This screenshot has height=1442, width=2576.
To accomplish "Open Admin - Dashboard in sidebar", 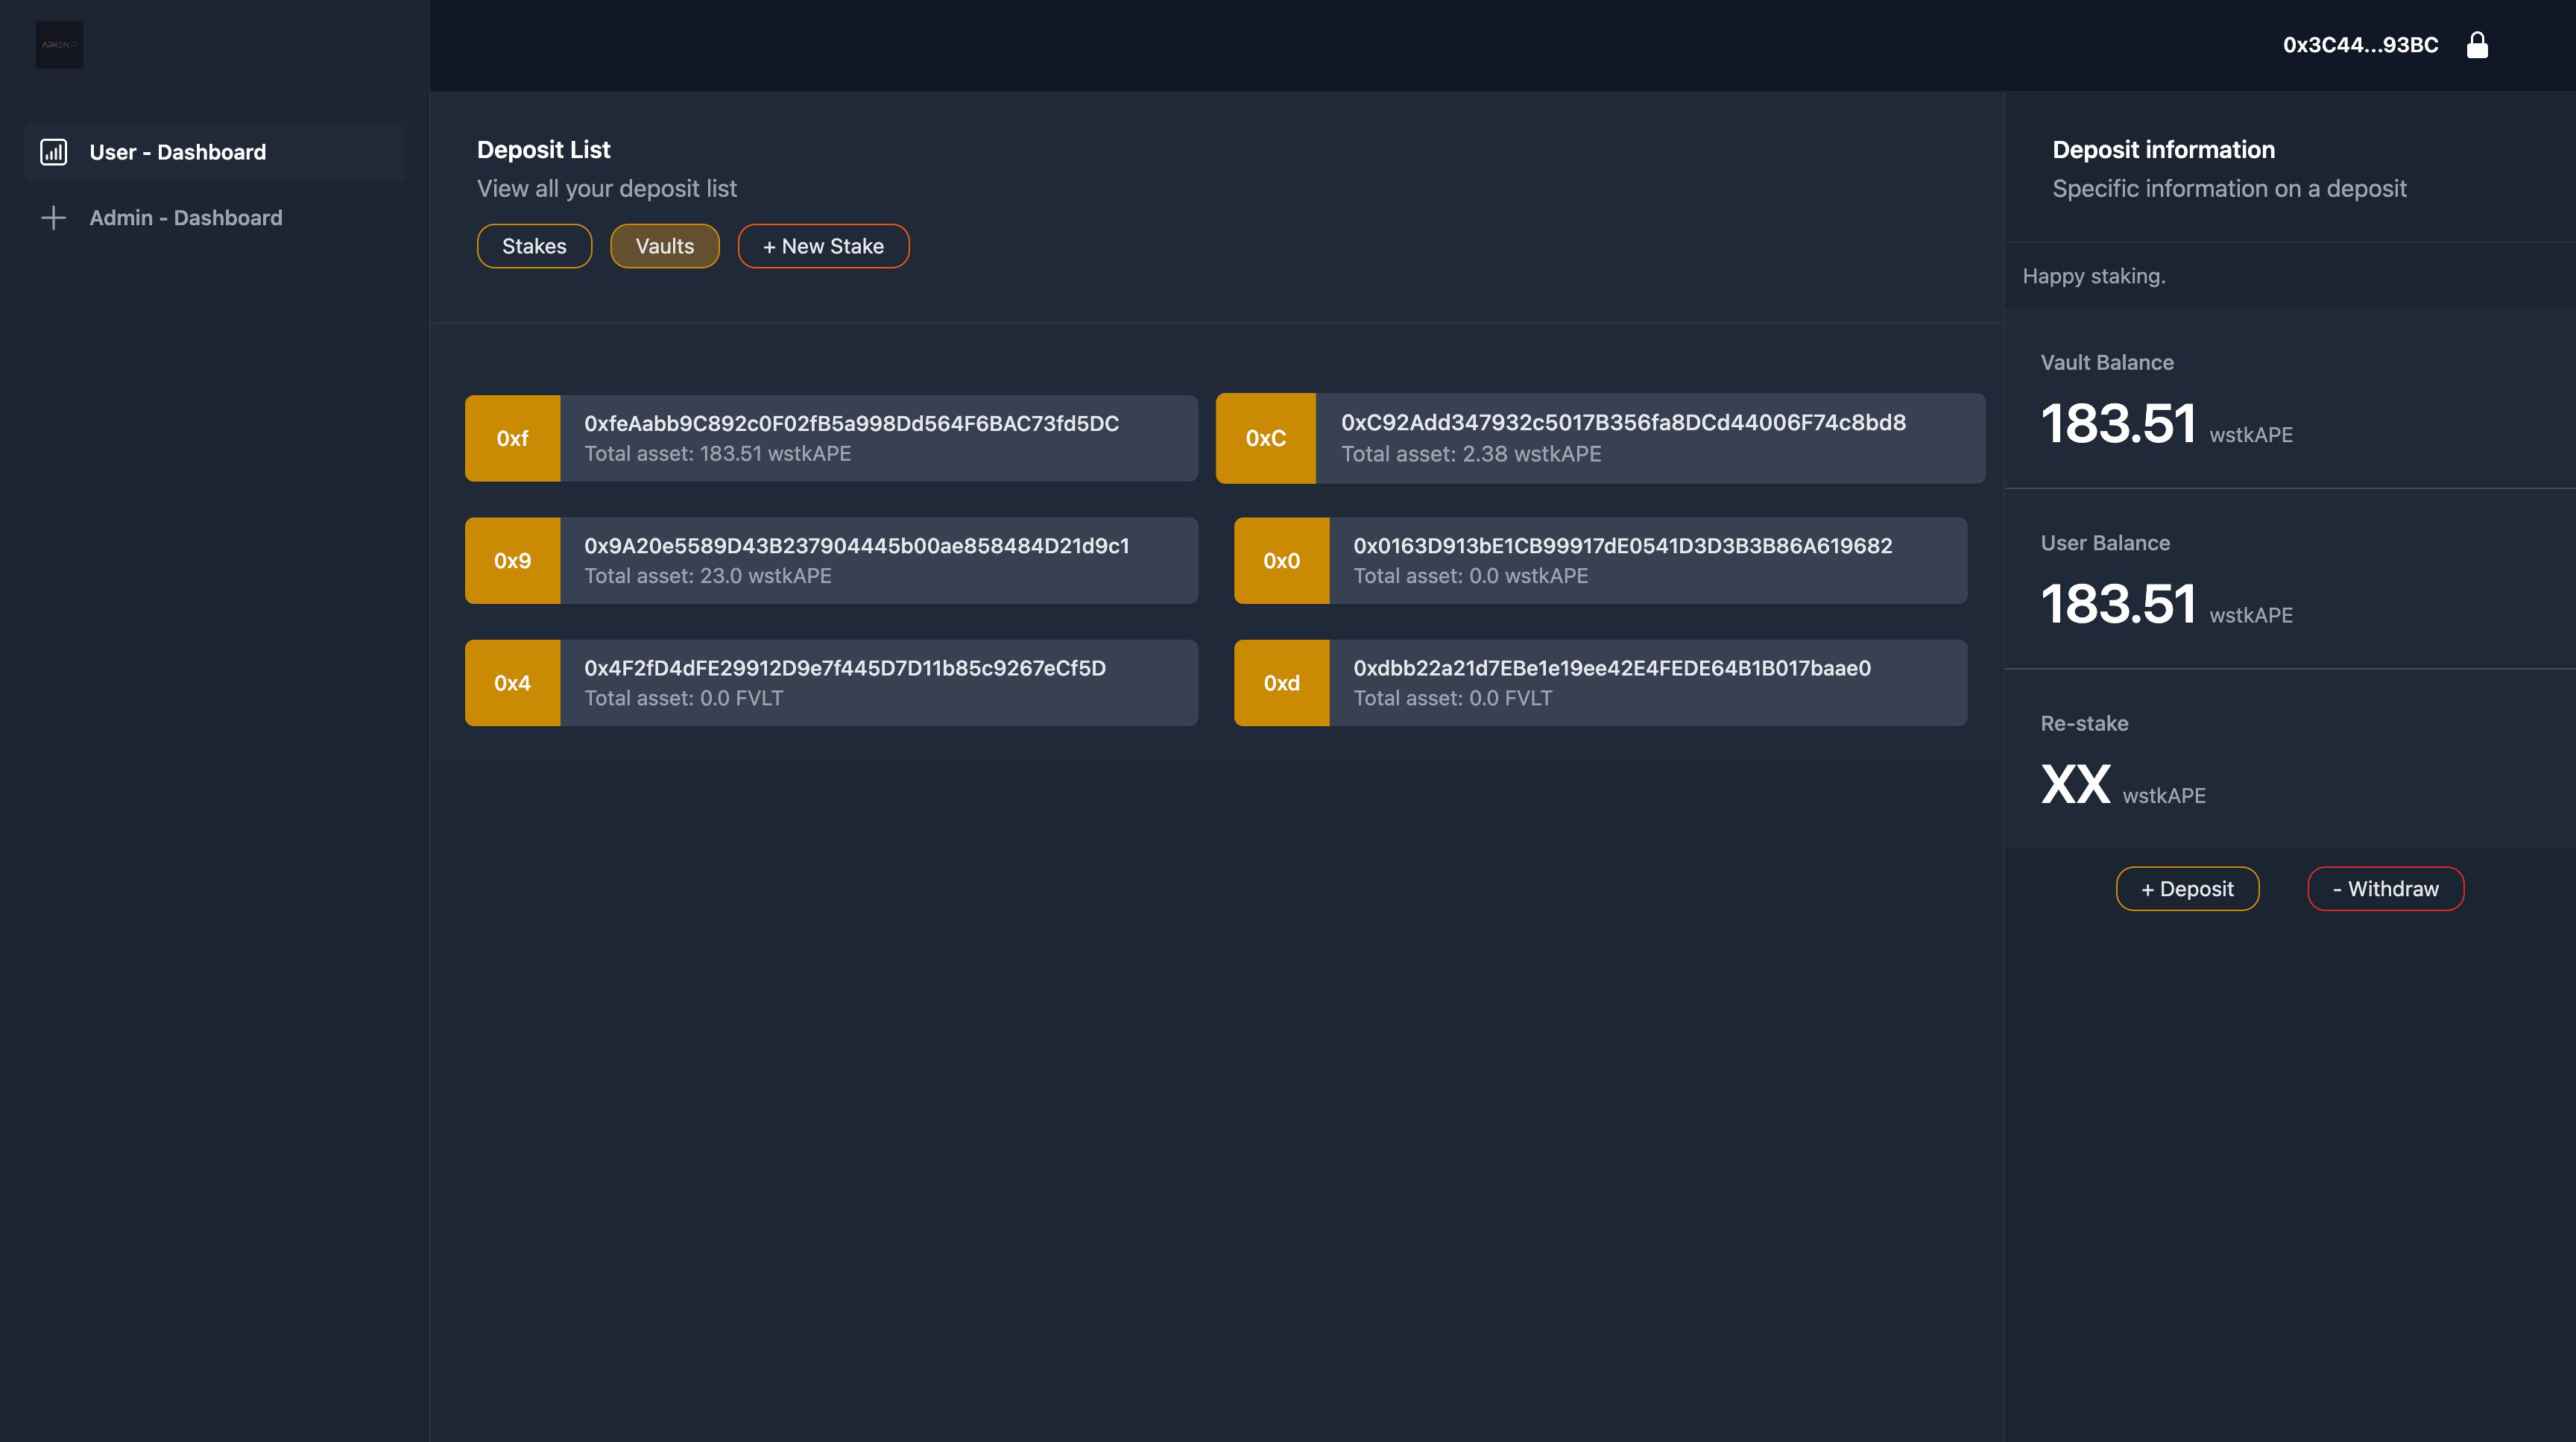I will [214, 218].
